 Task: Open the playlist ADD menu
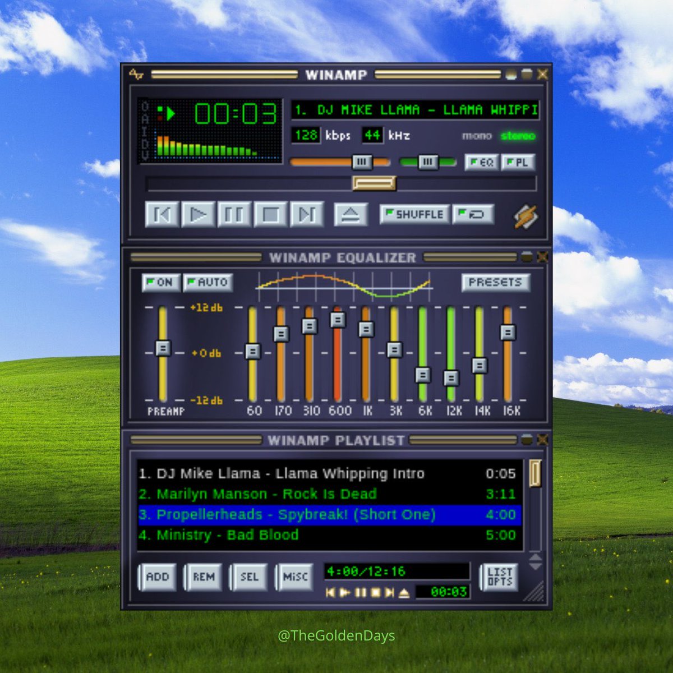158,577
